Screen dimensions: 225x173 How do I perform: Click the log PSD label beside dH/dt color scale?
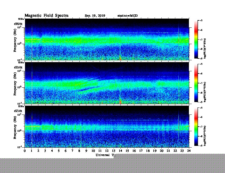point(205,48)
